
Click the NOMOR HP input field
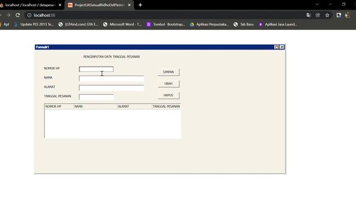(x=96, y=69)
